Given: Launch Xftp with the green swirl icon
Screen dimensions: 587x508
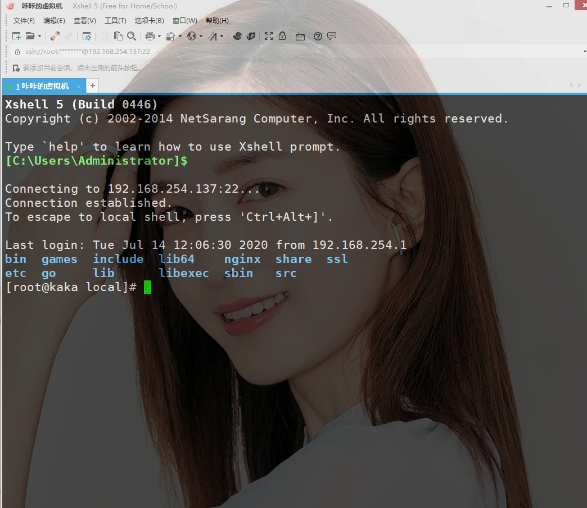Looking at the screenshot, I should click(237, 36).
